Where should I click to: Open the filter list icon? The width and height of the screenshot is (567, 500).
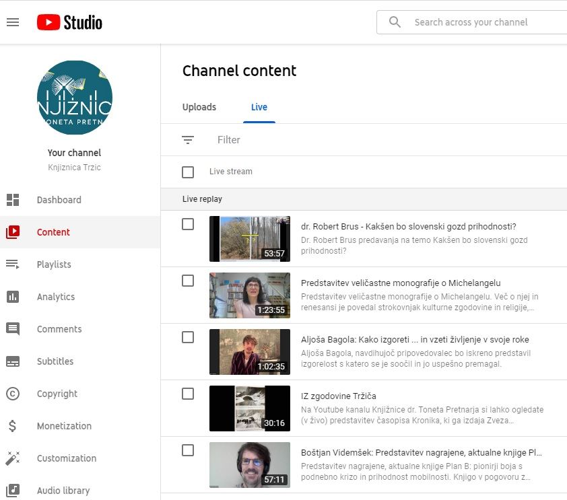click(x=188, y=140)
